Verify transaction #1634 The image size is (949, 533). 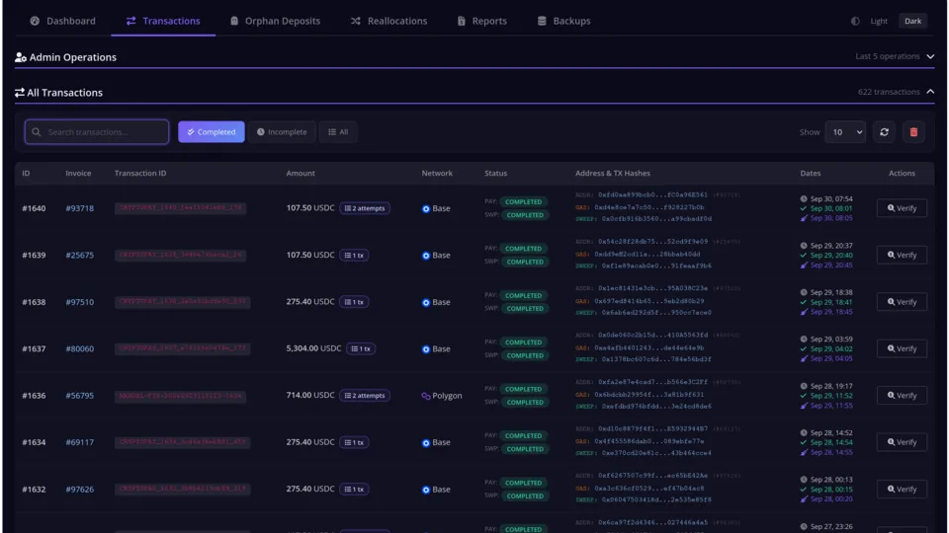pos(902,442)
